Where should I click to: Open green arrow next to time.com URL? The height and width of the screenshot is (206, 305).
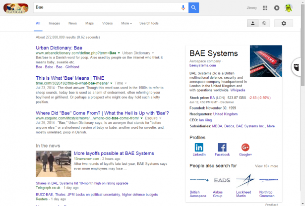(111, 83)
